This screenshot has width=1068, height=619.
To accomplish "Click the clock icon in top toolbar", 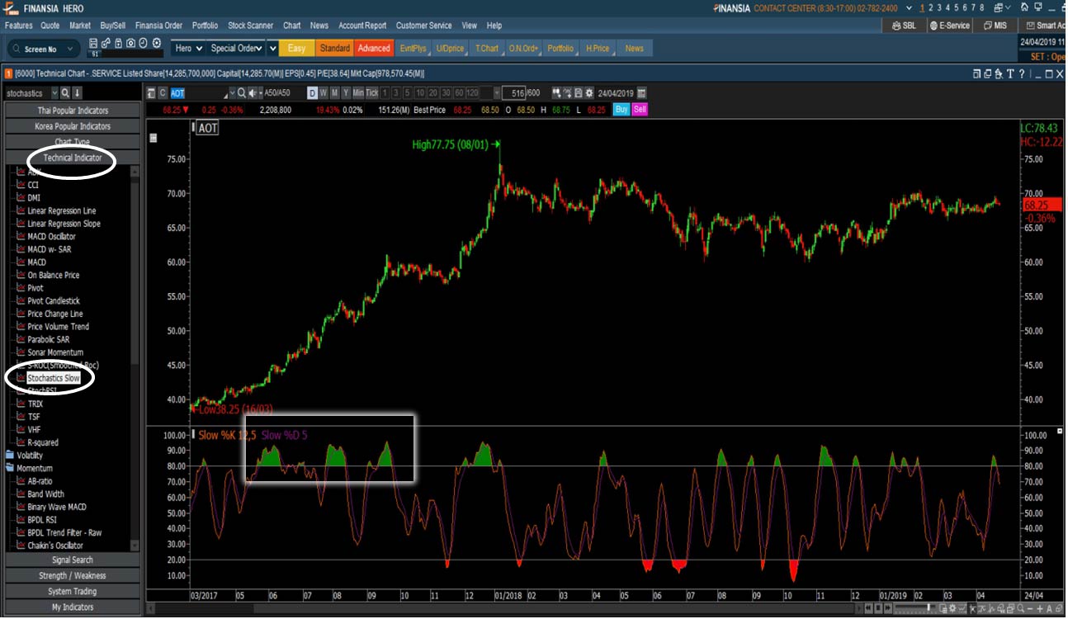I will 143,43.
